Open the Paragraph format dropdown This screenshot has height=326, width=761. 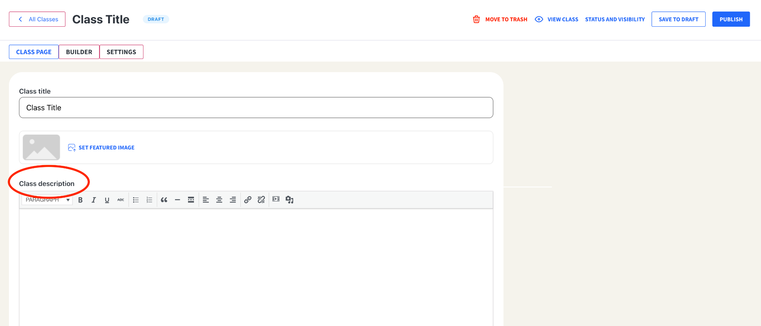[47, 200]
